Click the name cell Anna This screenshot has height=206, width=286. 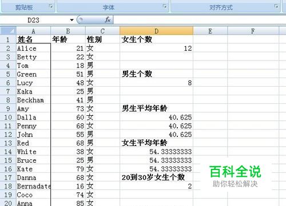coord(33,203)
